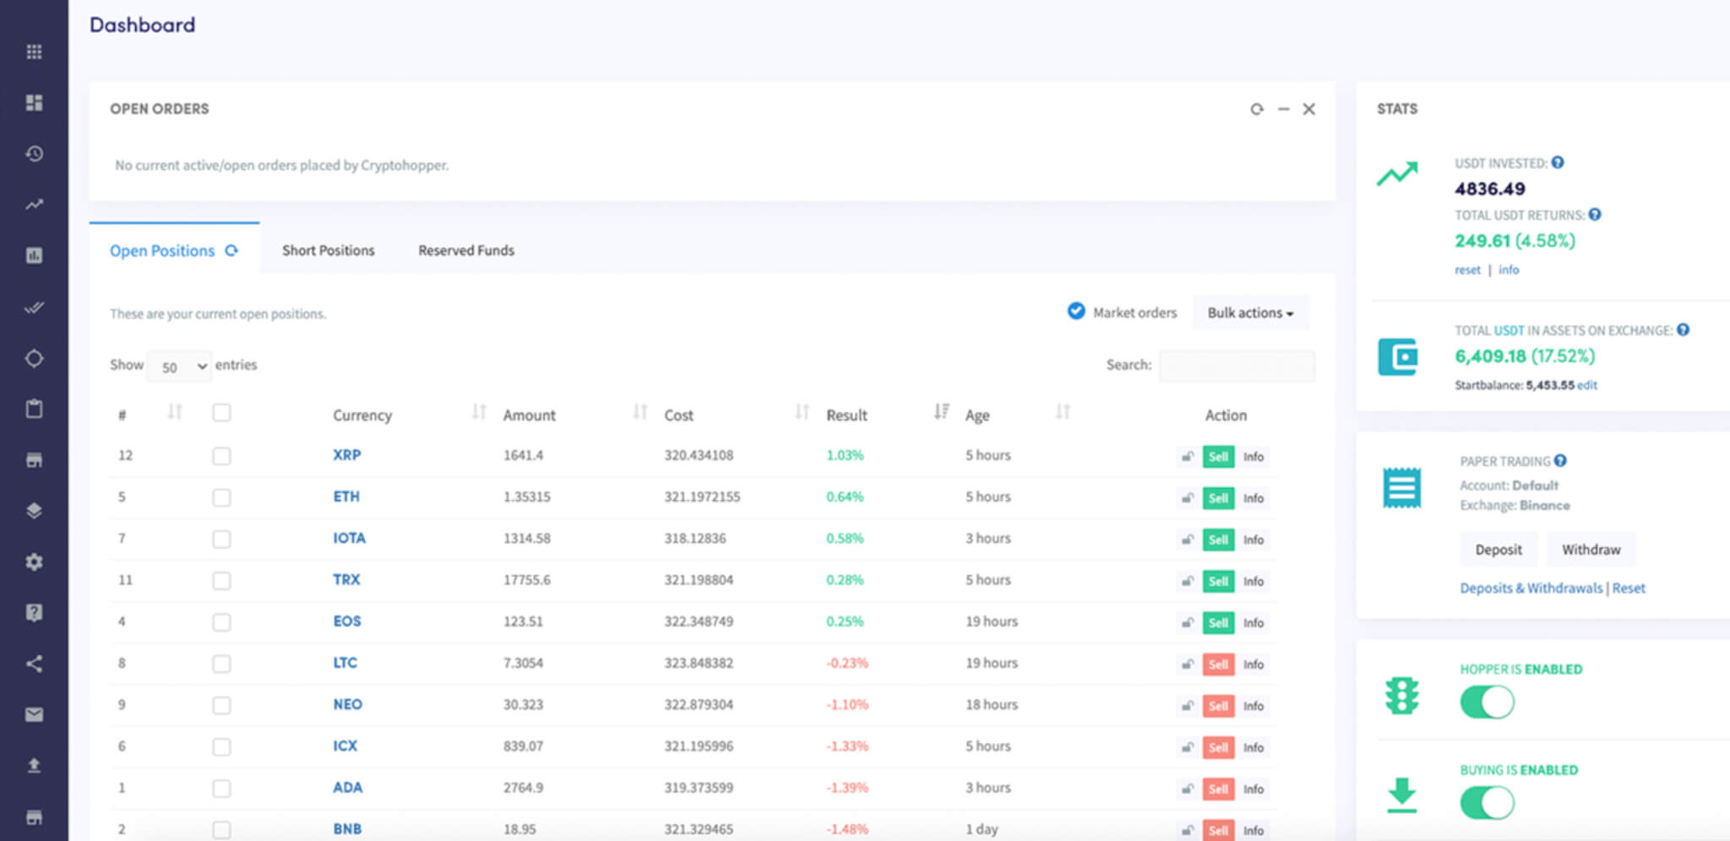Open the Deposits & Withdrawals link
Screen dimensions: 1730x841
pyautogui.click(x=1531, y=589)
